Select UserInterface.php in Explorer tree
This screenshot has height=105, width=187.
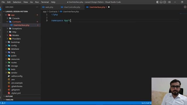[x=21, y=25]
